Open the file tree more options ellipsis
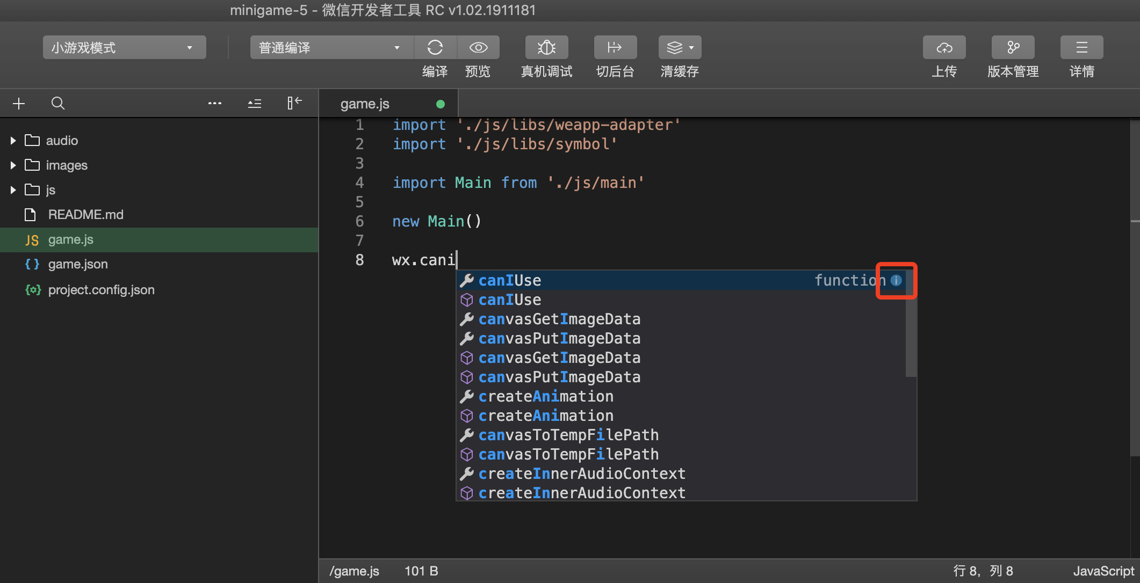Viewport: 1140px width, 583px height. point(215,103)
